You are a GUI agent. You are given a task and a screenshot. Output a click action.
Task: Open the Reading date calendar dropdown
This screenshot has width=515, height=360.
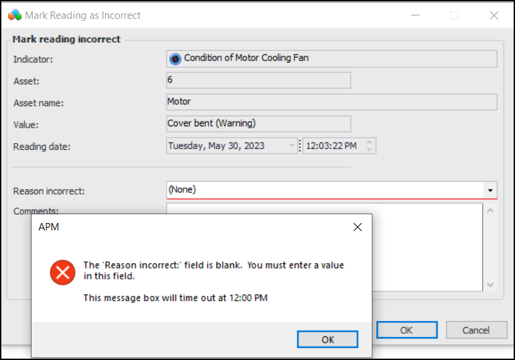(x=292, y=146)
